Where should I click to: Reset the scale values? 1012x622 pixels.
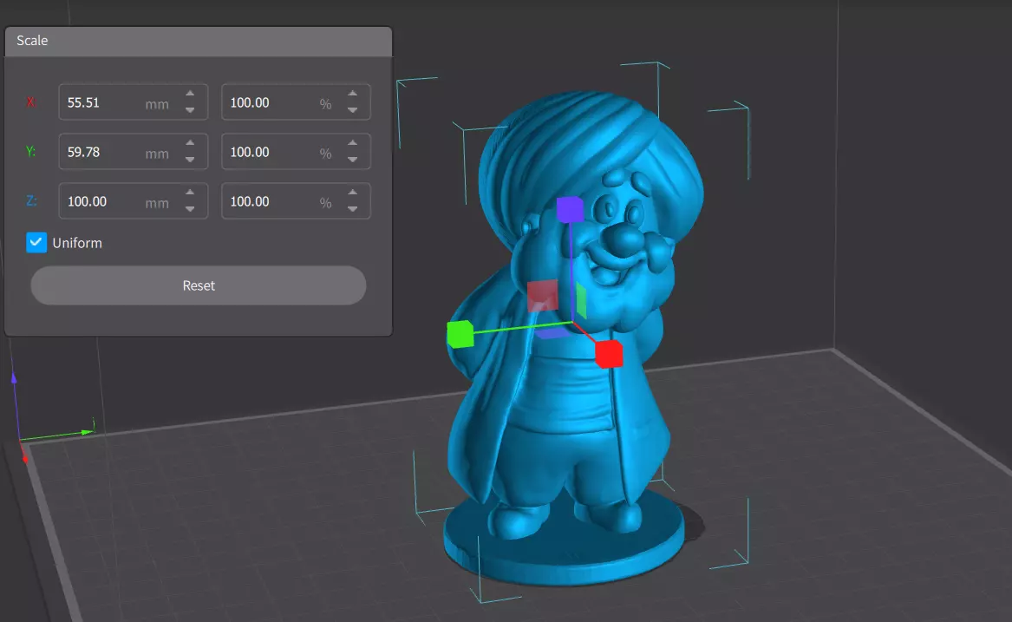[198, 285]
